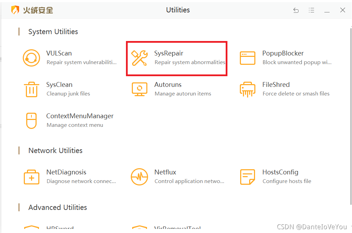Select the SysClean title text

(59, 85)
